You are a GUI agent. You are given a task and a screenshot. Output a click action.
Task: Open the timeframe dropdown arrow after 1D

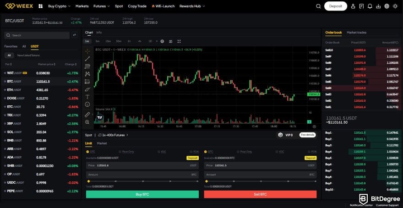tap(157, 41)
